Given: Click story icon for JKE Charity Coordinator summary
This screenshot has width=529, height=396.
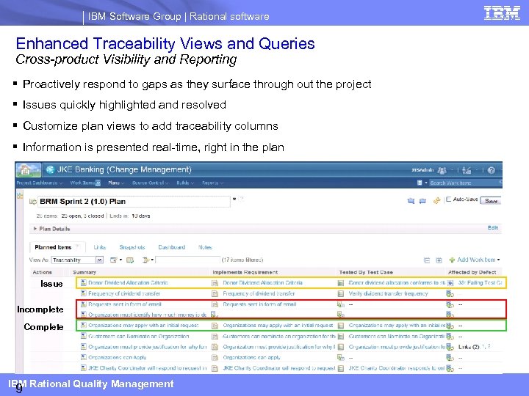Looking at the screenshot, I should 84,368.
